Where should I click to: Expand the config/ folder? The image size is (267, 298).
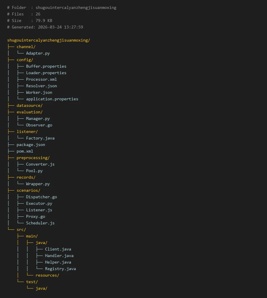pos(25,60)
